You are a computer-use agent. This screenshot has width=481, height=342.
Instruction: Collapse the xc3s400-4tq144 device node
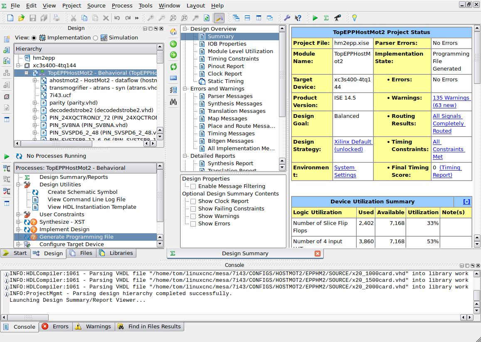pos(18,65)
